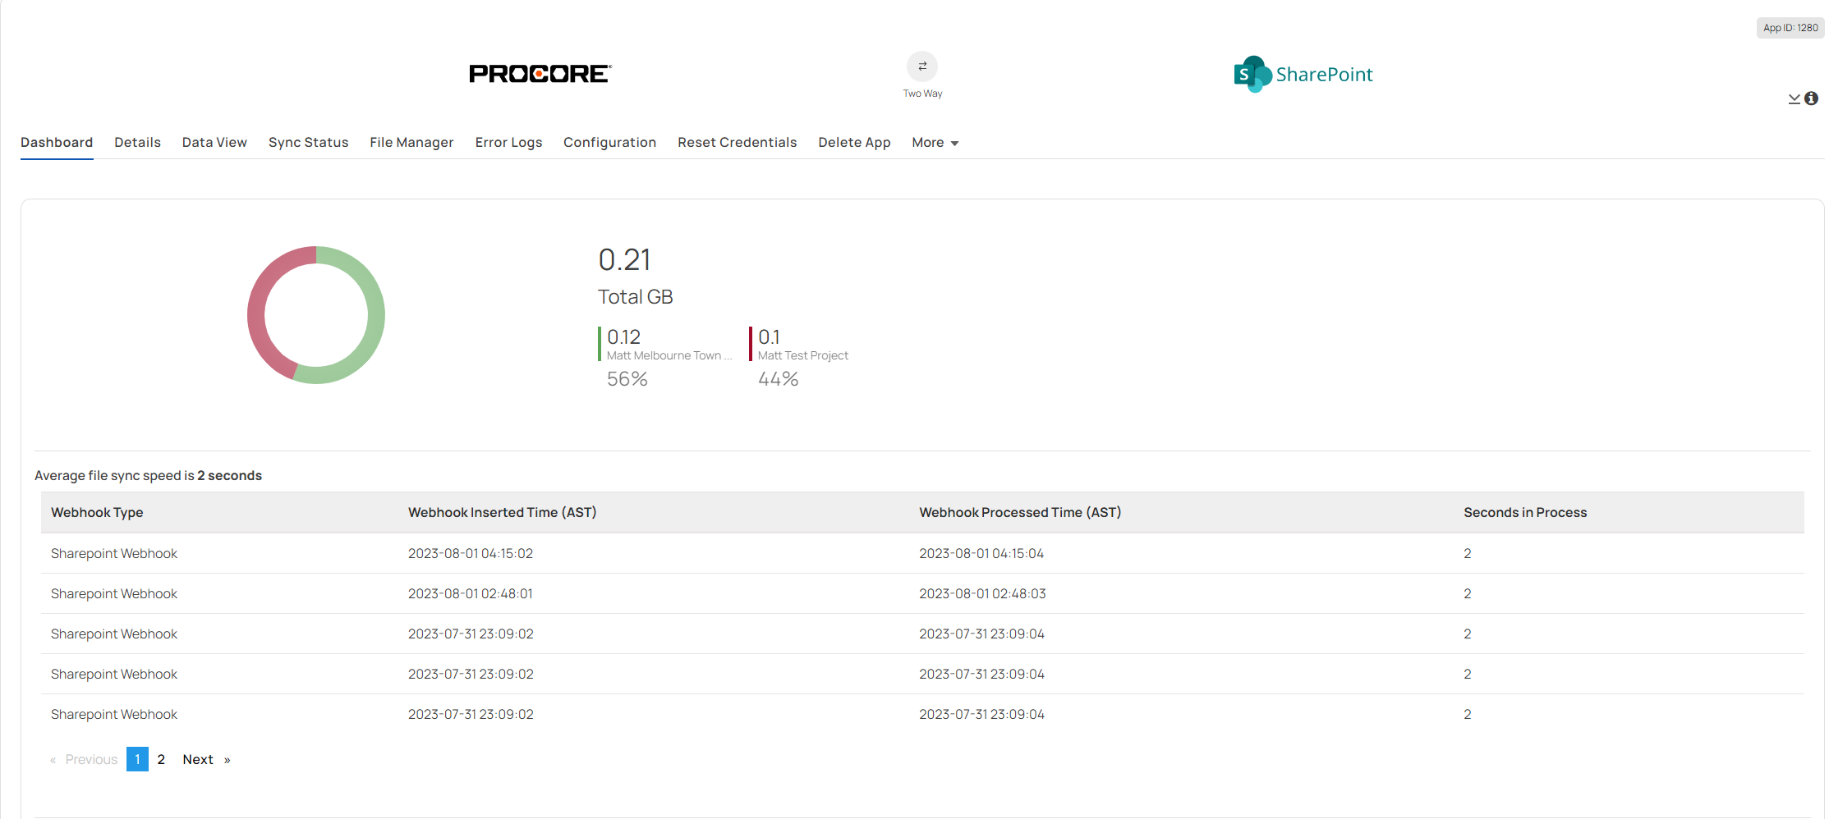Select current page 1 in pagination
Viewport: 1829px width, 819px height.
tap(137, 760)
